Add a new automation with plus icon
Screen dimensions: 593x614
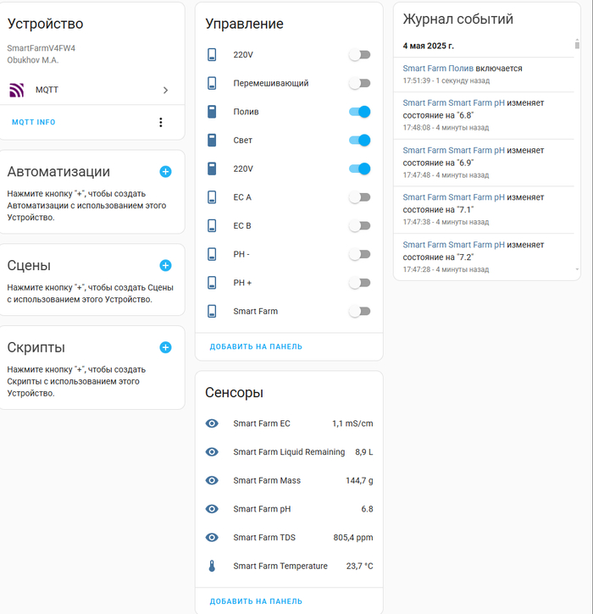[x=165, y=172]
